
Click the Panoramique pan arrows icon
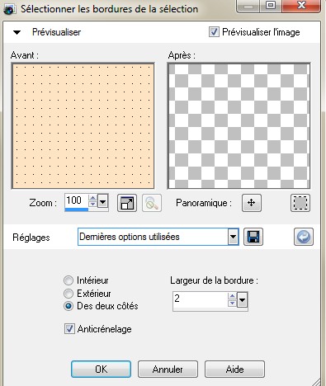252,203
